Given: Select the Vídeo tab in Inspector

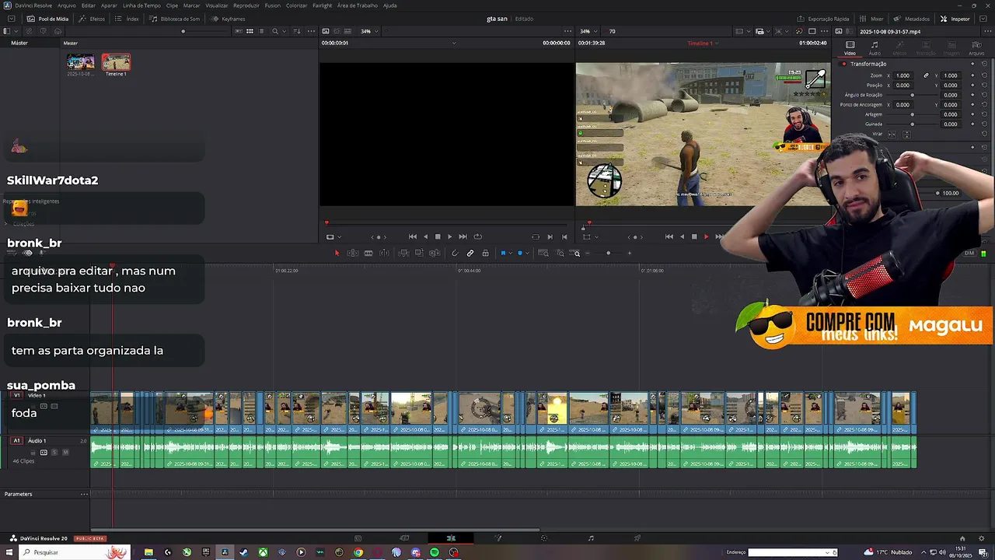Looking at the screenshot, I should (x=850, y=48).
